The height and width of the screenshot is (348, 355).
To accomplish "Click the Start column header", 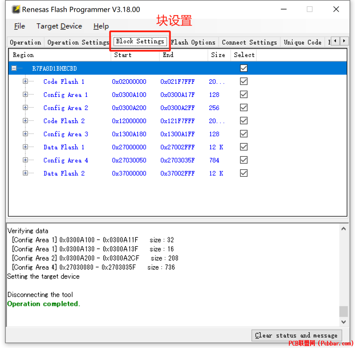I will click(x=135, y=55).
